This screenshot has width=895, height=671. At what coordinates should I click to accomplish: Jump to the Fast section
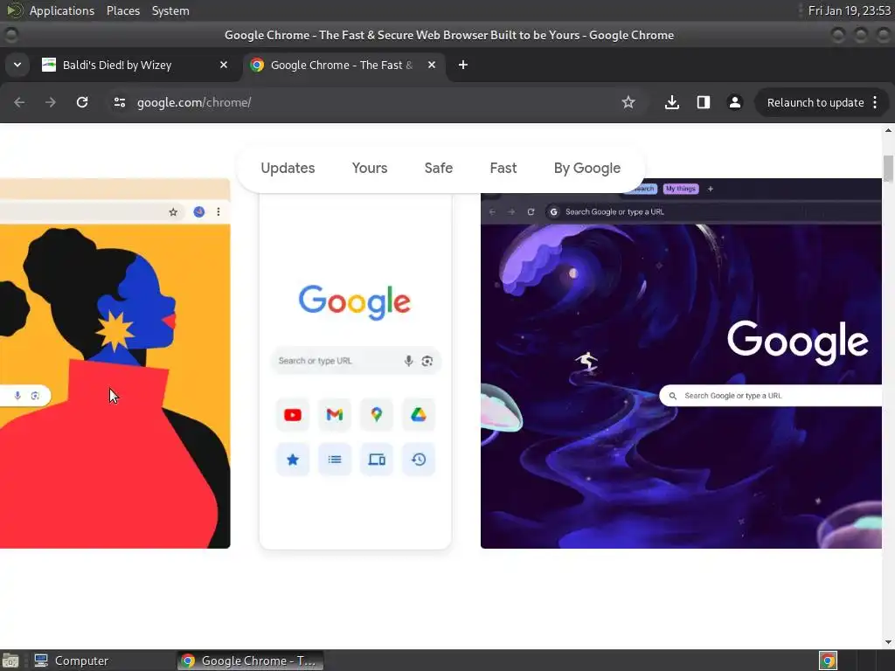click(x=503, y=168)
